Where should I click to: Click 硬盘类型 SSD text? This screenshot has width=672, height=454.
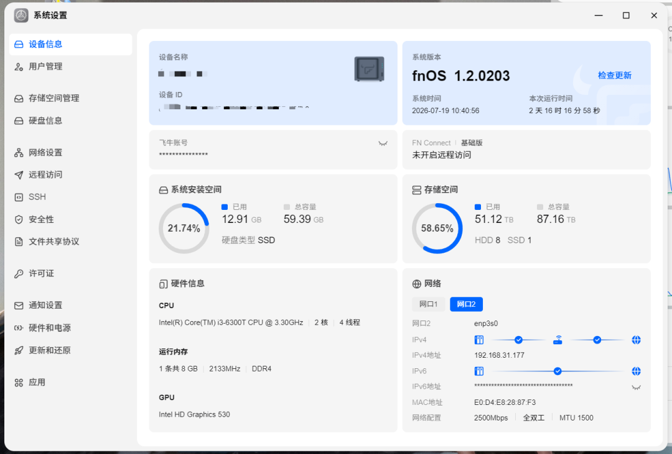[x=248, y=240]
